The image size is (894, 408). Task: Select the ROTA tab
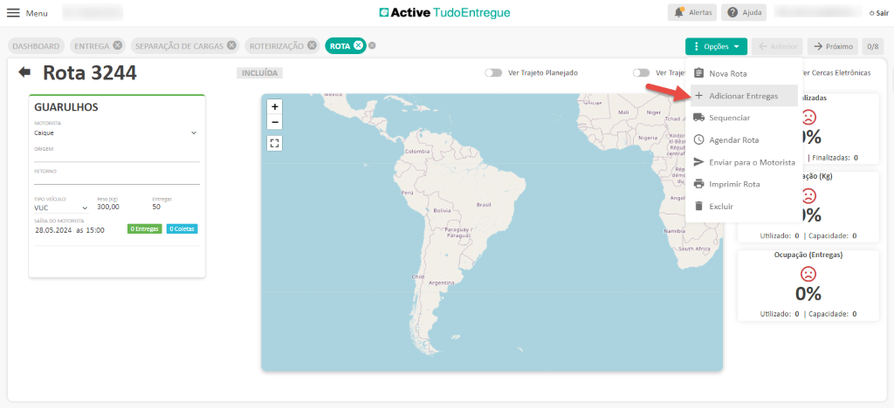coord(340,46)
